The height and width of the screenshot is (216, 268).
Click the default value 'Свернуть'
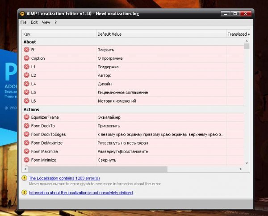pos(107,160)
